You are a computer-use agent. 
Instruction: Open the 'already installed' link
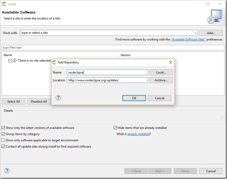coord(138,134)
